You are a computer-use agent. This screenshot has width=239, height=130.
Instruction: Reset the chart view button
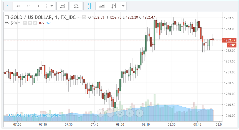point(120,113)
